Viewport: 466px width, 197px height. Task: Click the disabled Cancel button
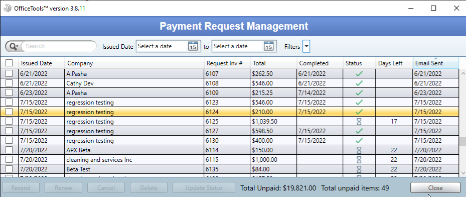pyautogui.click(x=106, y=188)
